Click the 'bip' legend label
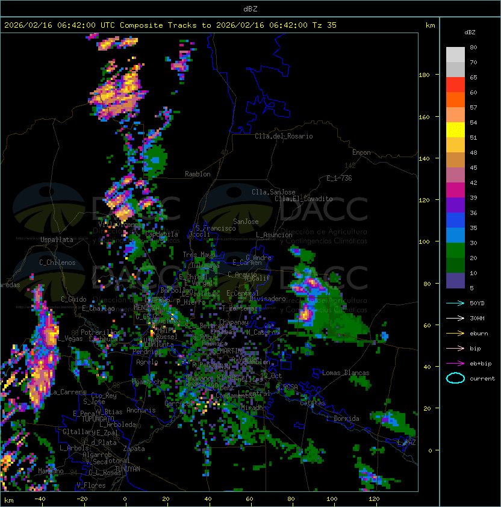This screenshot has height=507, width=501. (x=475, y=349)
